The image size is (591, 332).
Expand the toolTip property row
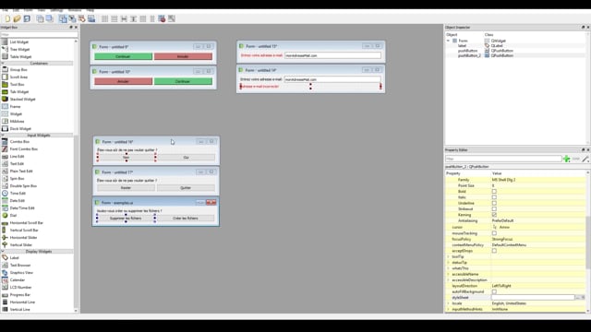click(x=449, y=256)
